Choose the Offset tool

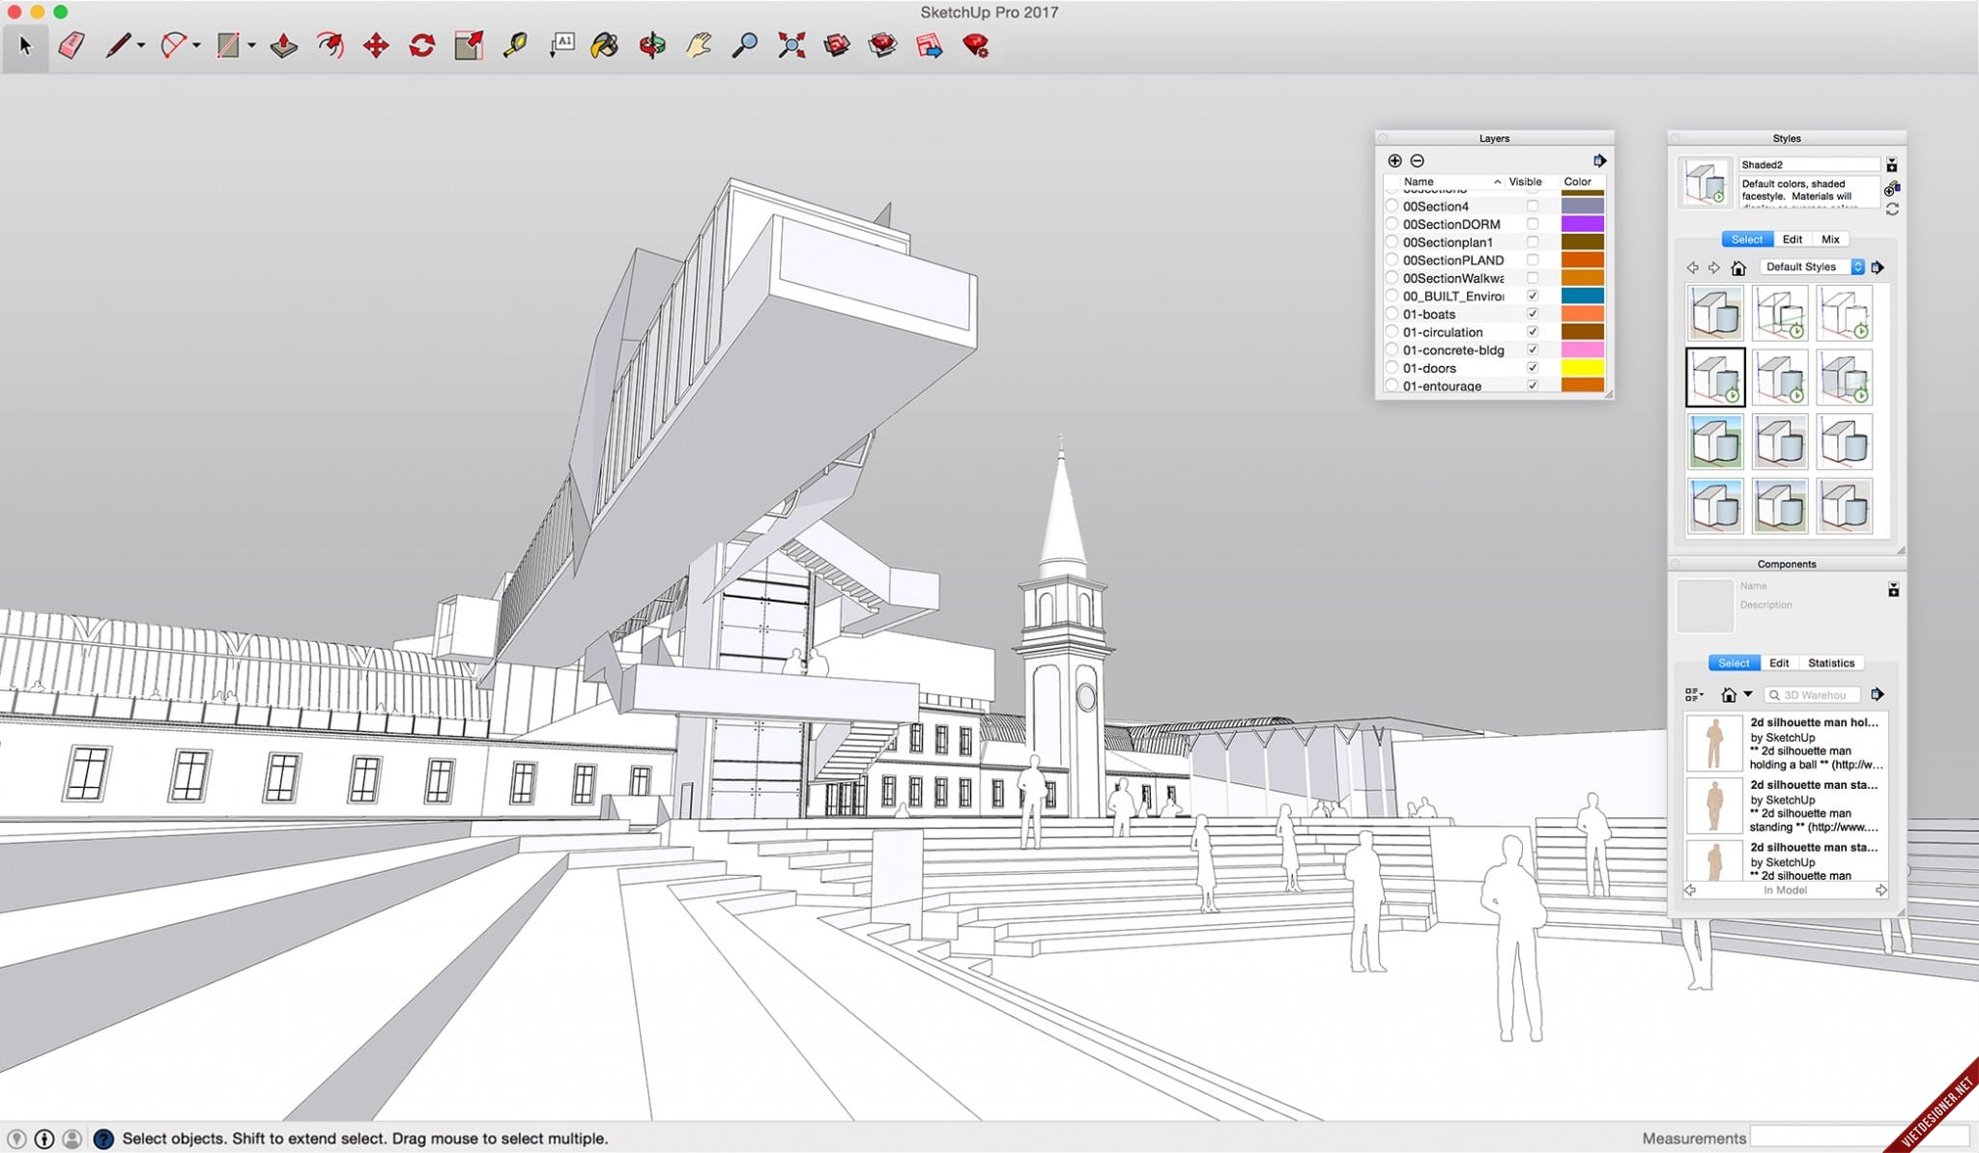pyautogui.click(x=330, y=44)
